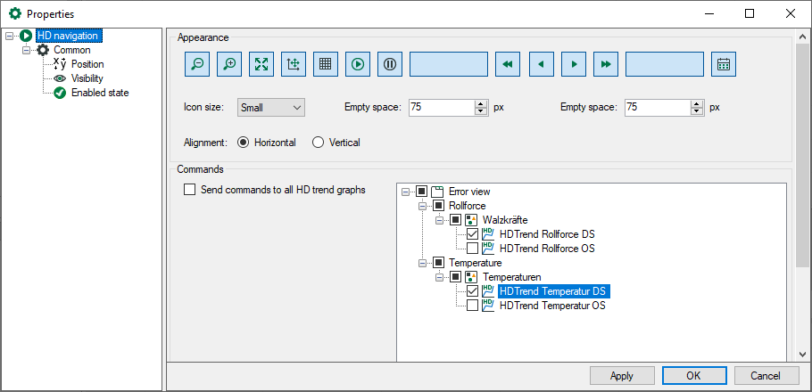Click the grid table icon
Image resolution: width=812 pixels, height=392 pixels.
[326, 64]
